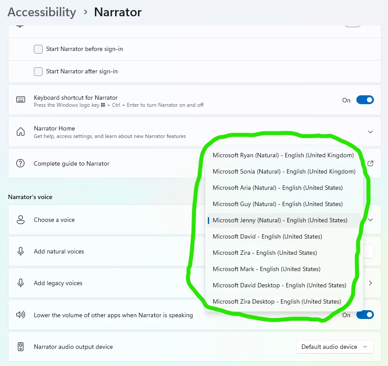
Task: Click Keyboard shortcut for Narrator label
Action: pyautogui.click(x=76, y=98)
